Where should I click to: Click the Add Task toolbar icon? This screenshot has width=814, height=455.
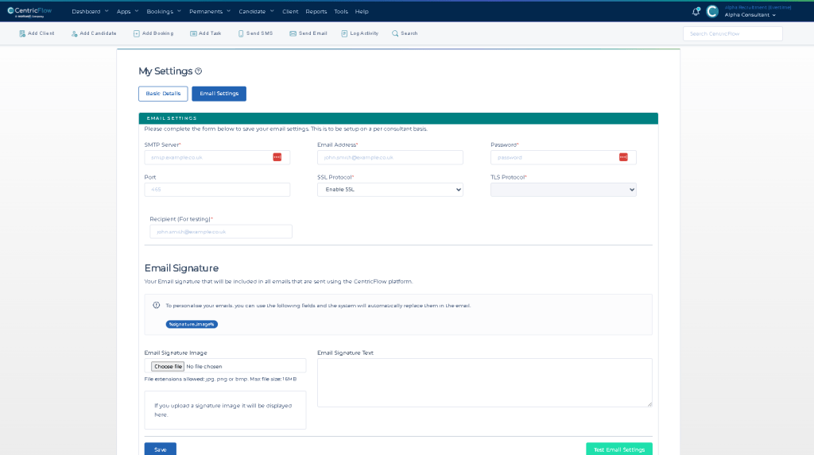pyautogui.click(x=193, y=33)
